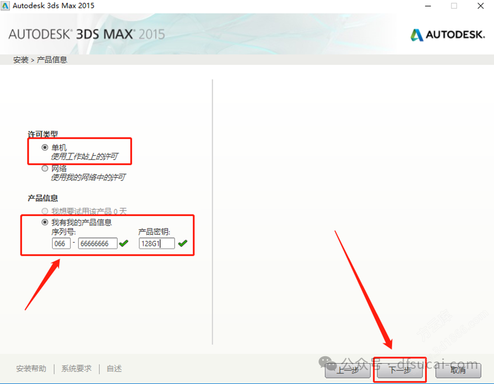The height and width of the screenshot is (384, 494).
Task: Open the 安装帮助 installation help link
Action: click(31, 368)
